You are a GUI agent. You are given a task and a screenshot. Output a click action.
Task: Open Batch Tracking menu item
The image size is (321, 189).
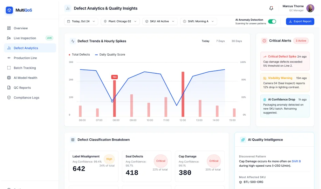[30, 68]
